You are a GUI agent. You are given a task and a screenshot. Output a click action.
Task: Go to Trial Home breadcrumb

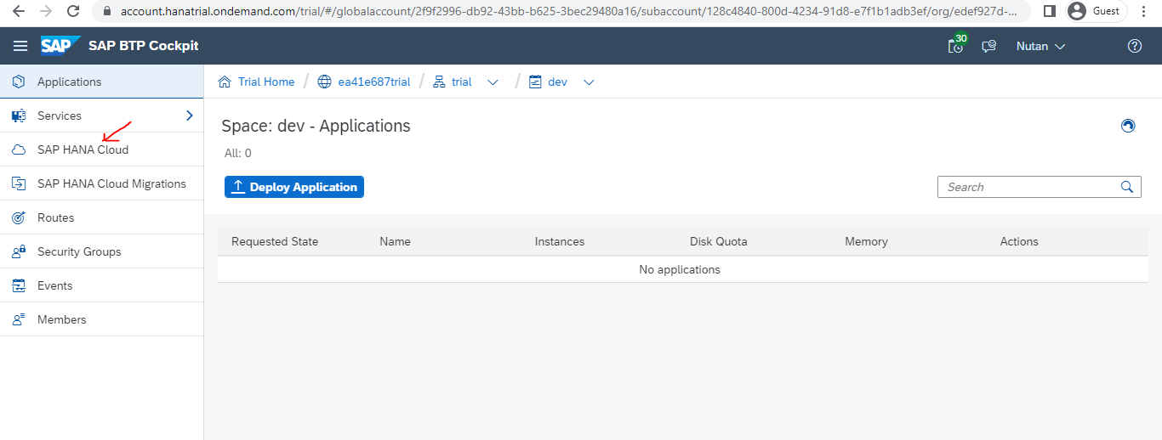click(x=266, y=82)
